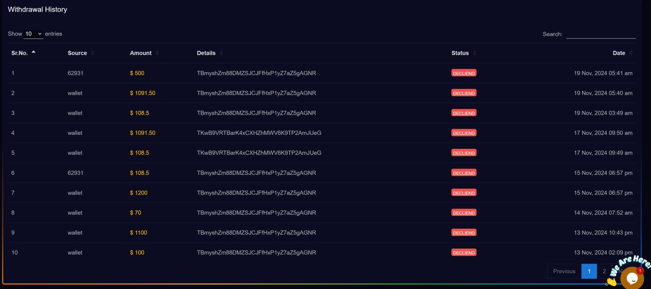The image size is (651, 289).
Task: Select the 14 Nov, 2024 07:52 am row
Action: coord(322,212)
